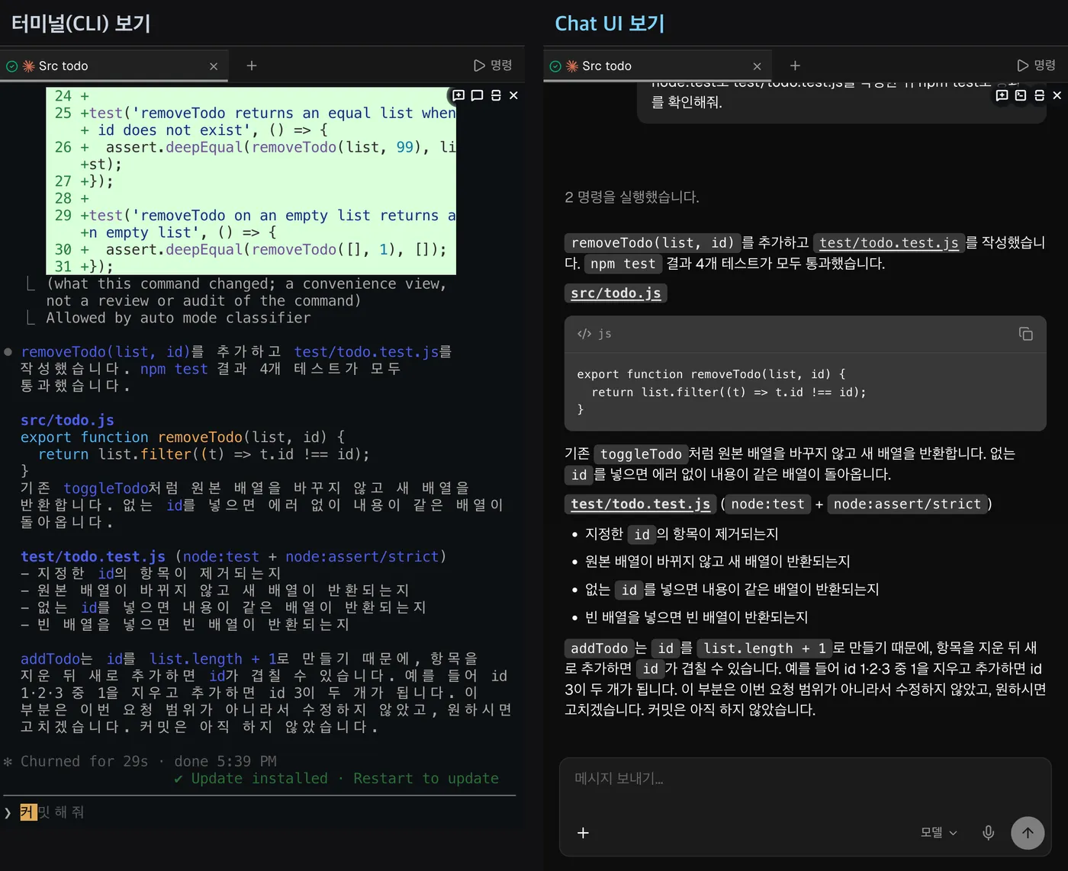Screen dimensions: 1068x871
Task: Click the 'npm test' inline code in chat
Action: 623,264
